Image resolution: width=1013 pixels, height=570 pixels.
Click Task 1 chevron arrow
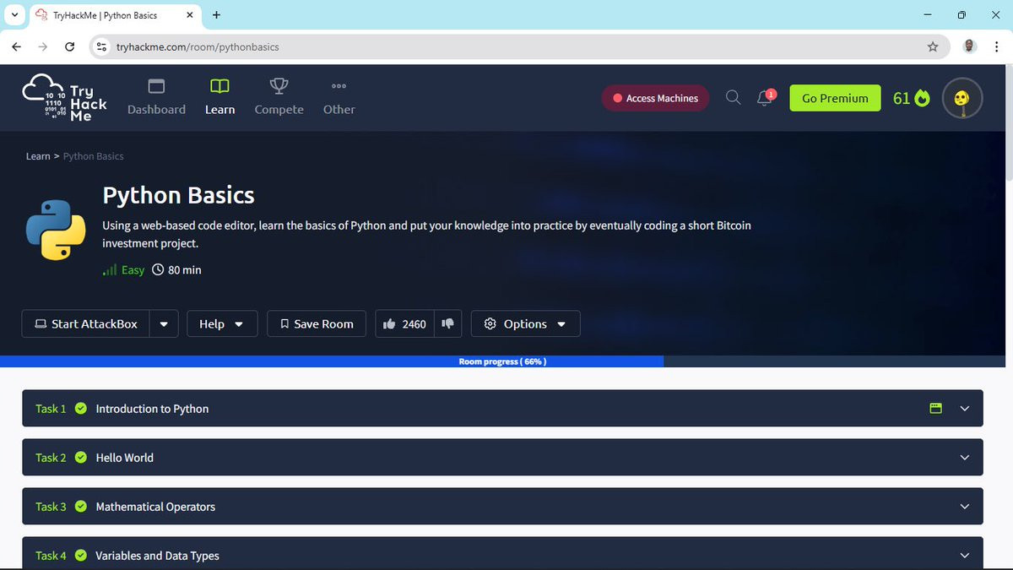[966, 409]
